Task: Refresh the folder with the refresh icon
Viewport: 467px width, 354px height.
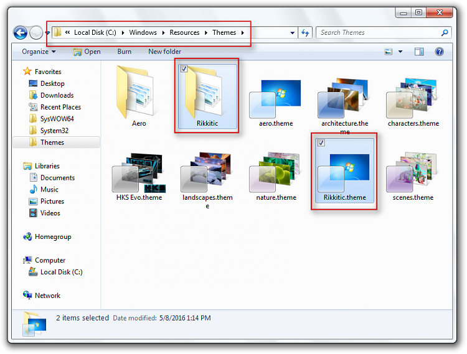Action: click(x=305, y=33)
